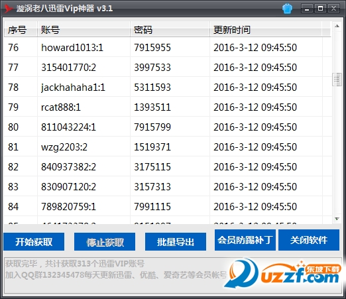This screenshot has height=299, width=346.
Task: Select account howard1013:1
Action: 72,48
